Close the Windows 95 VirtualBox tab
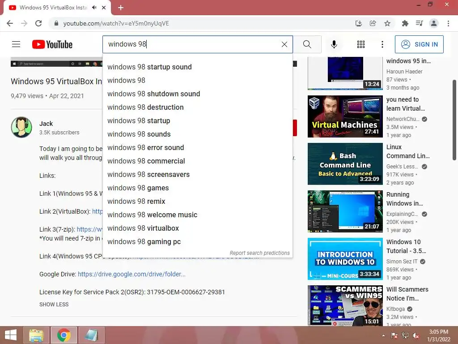The height and width of the screenshot is (344, 458). coord(104,8)
